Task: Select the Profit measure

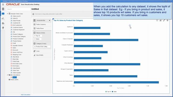Action: [x=14, y=43]
